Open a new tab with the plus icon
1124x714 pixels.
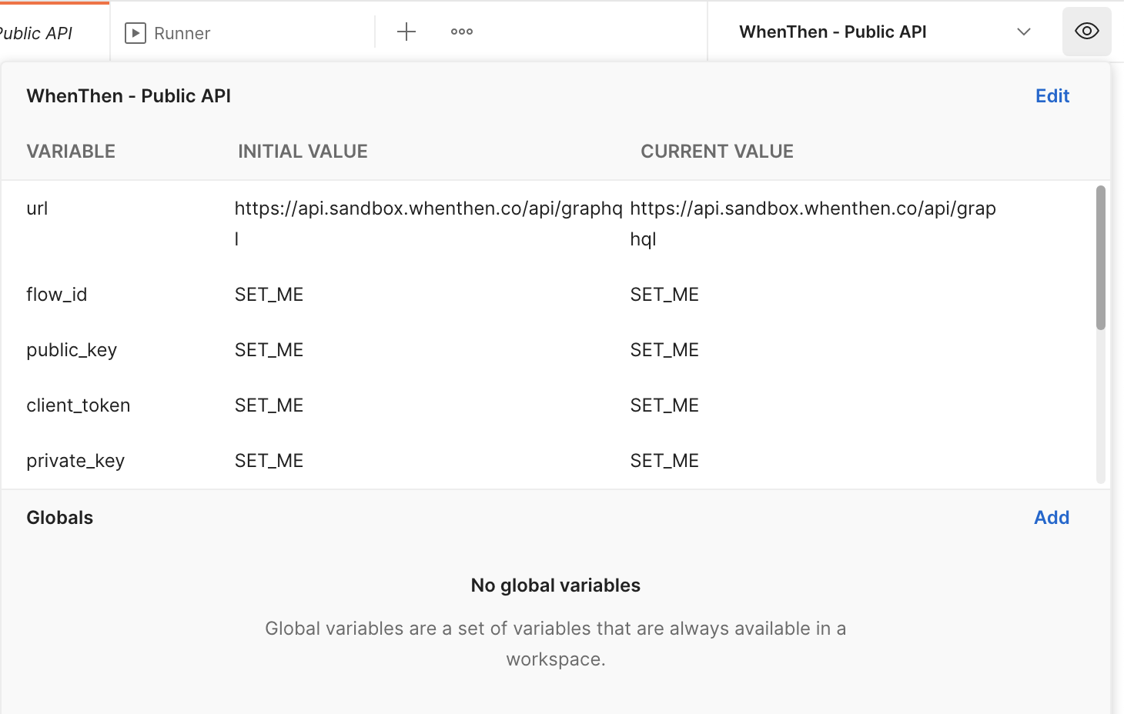coord(406,32)
